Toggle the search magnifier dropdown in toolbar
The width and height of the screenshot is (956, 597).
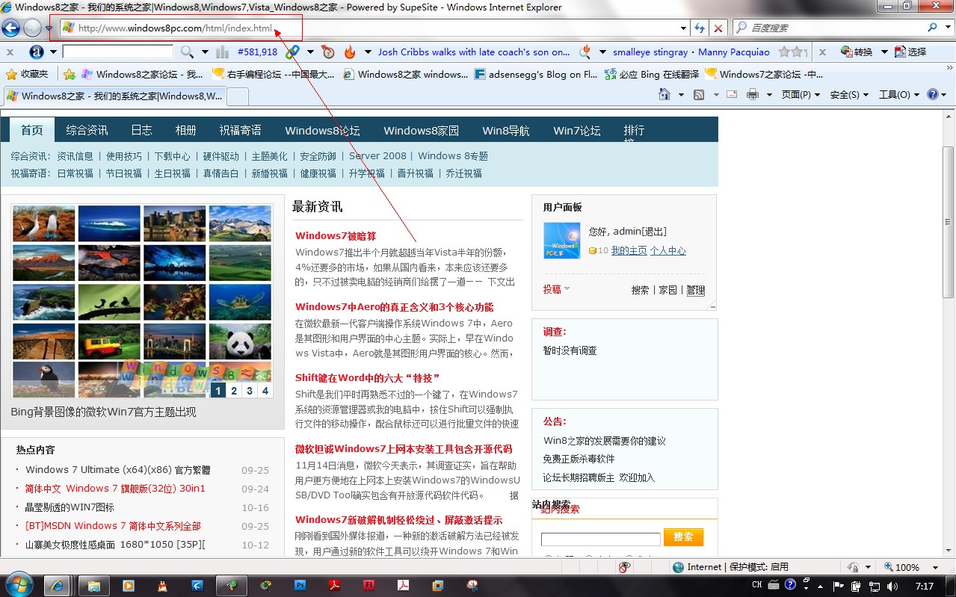(194, 52)
